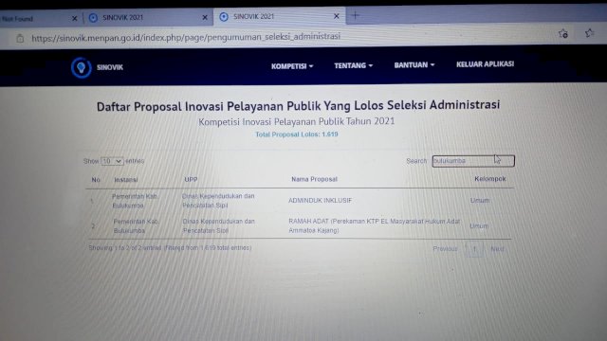Select page 1 in pagination

coord(474,249)
